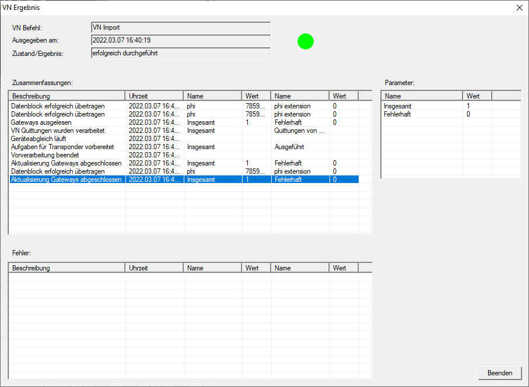529x387 pixels.
Task: Click Beschreibung header in the Fehler table
Action: click(x=67, y=268)
